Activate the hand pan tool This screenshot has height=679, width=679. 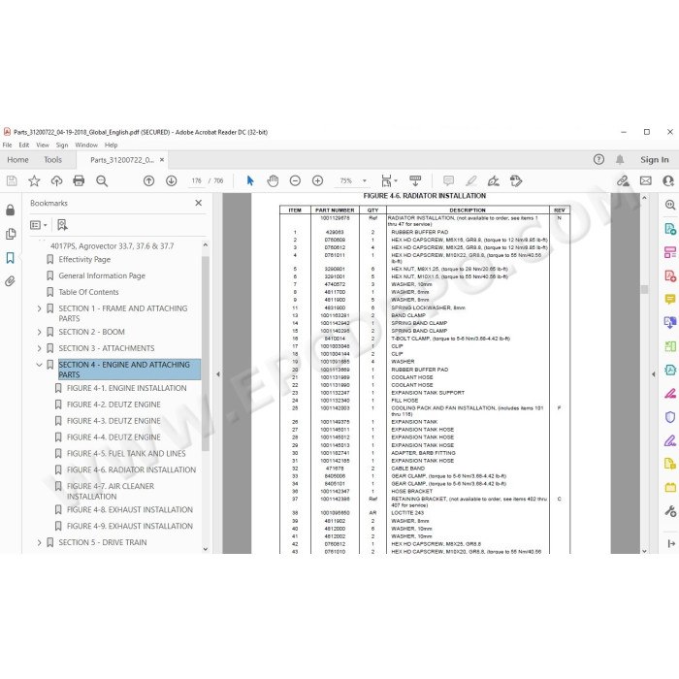273,181
